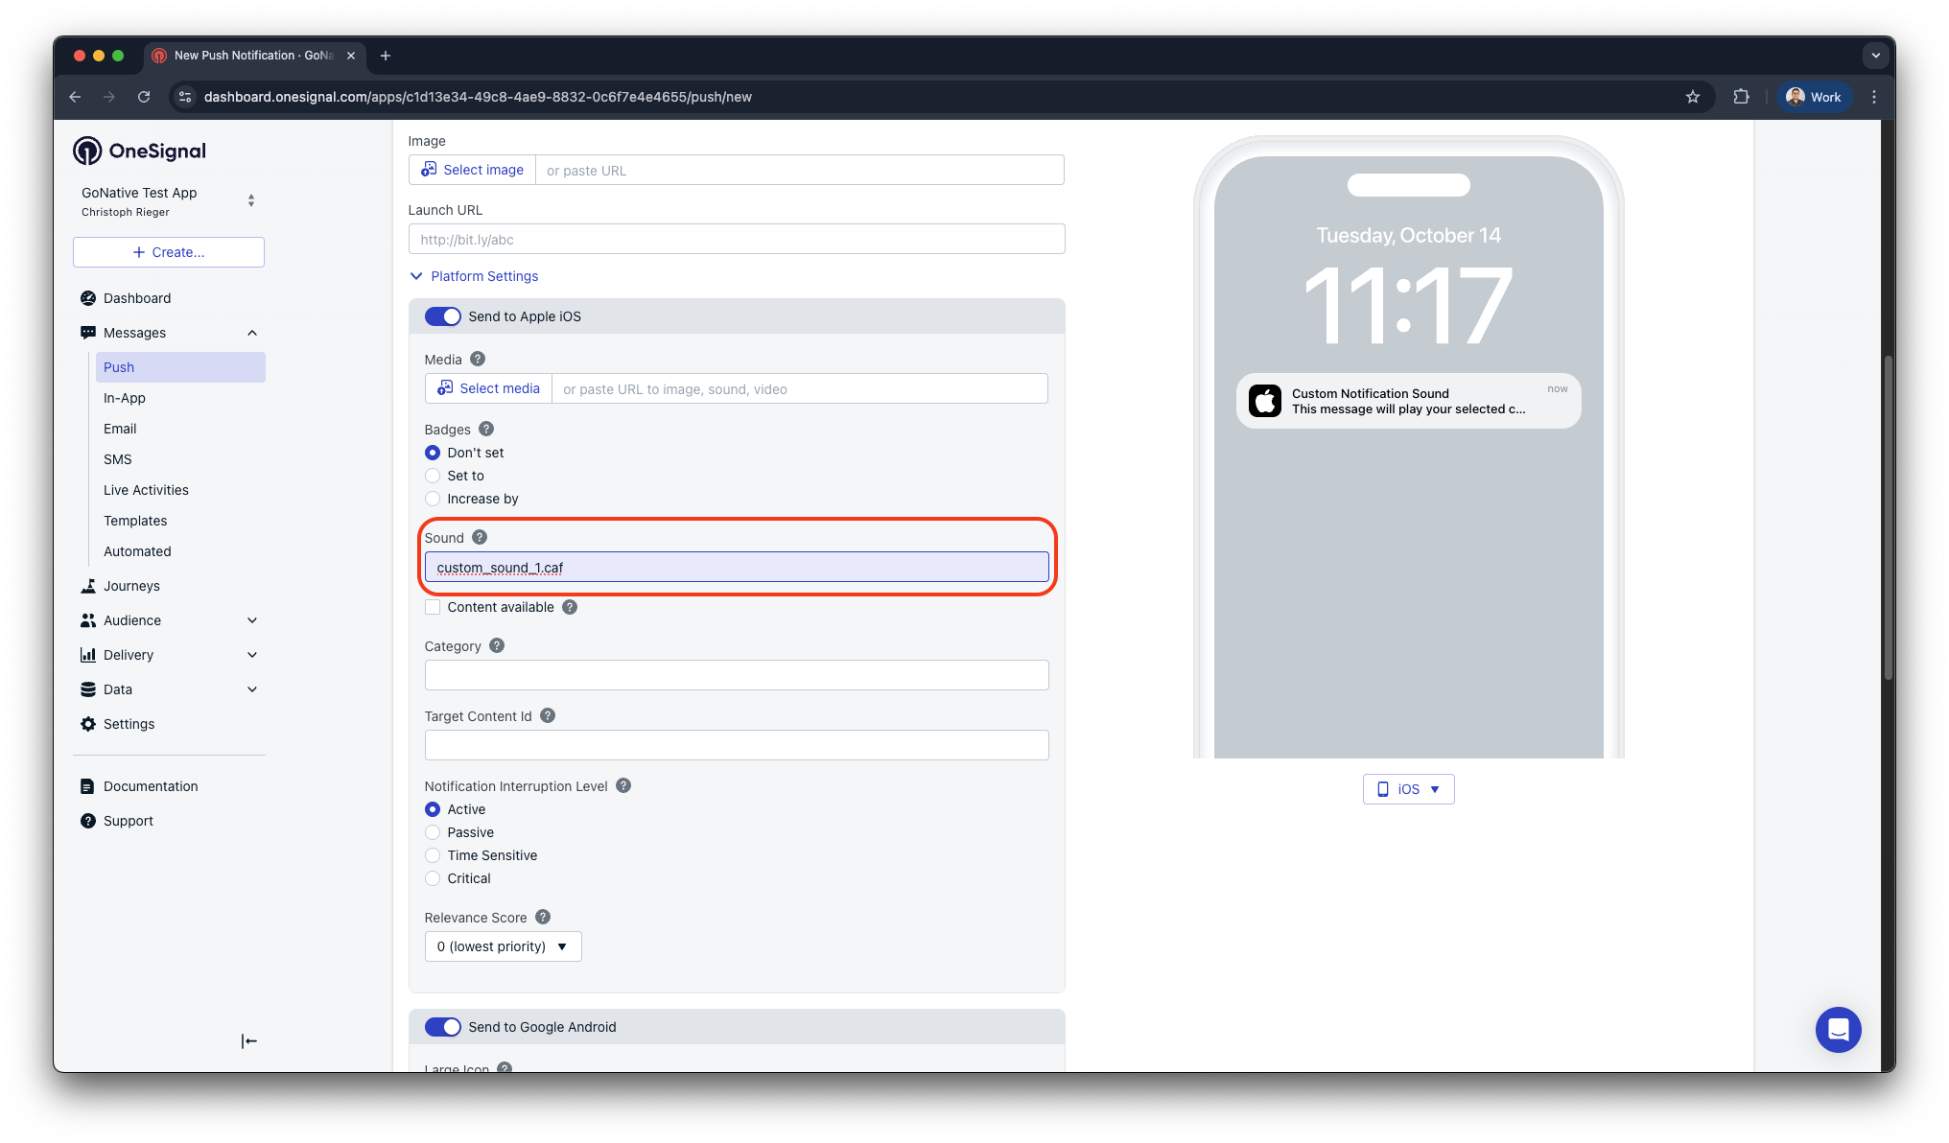The image size is (1949, 1143).
Task: Click the Create... button
Action: coord(169,252)
